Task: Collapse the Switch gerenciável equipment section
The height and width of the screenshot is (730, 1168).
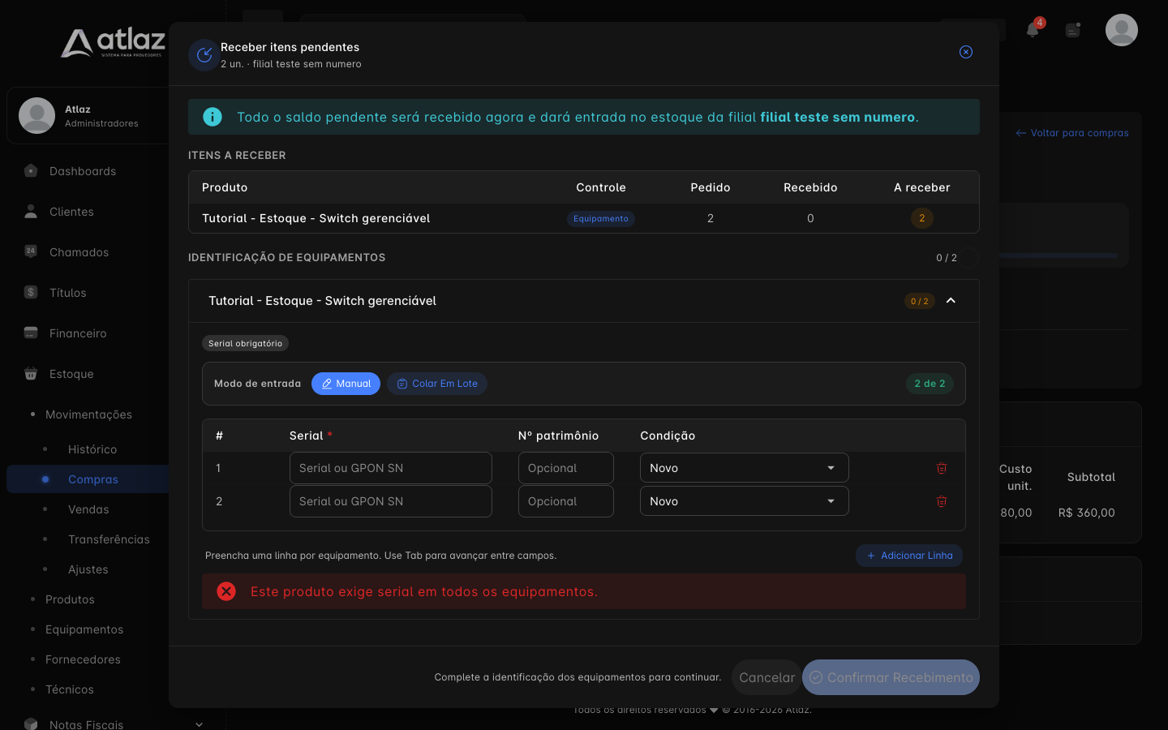Action: pos(951,301)
